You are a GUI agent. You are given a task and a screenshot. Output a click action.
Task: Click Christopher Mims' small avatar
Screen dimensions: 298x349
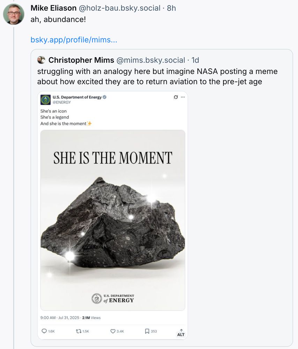tap(41, 60)
